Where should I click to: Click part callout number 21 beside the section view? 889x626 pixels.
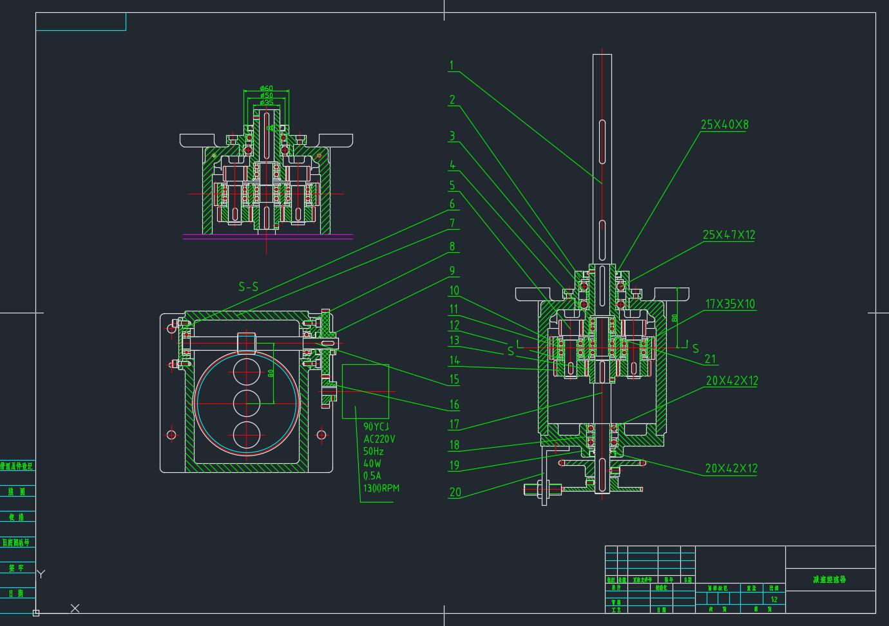coord(711,360)
